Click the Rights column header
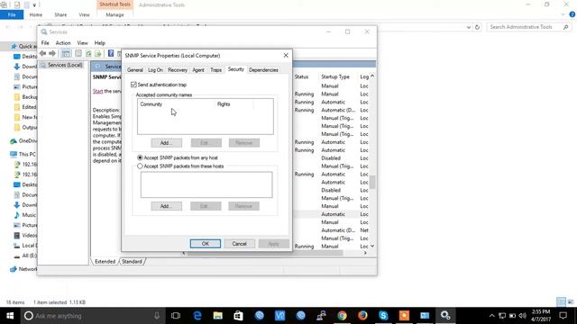This screenshot has width=577, height=324. point(234,104)
